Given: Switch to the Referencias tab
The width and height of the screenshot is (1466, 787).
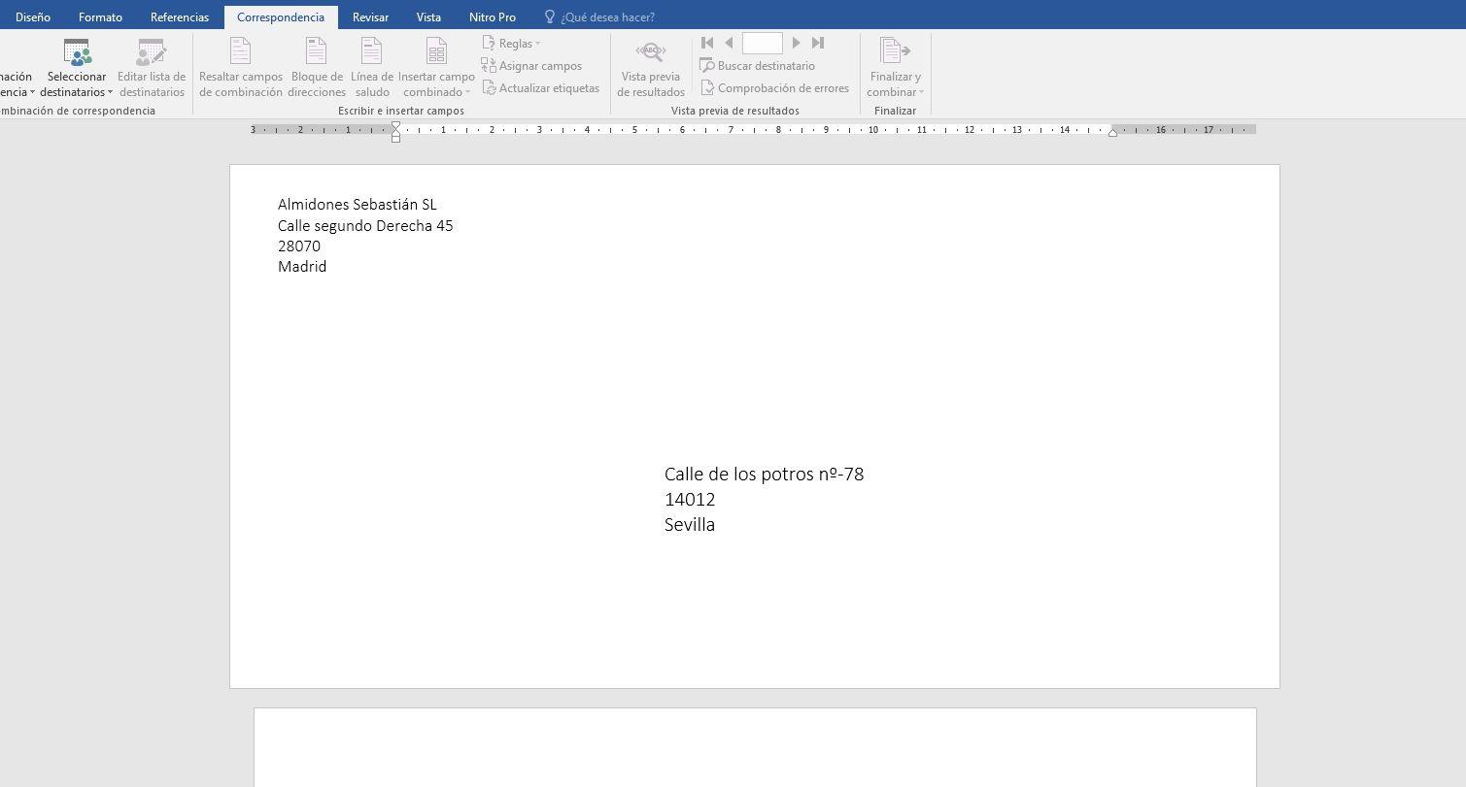Looking at the screenshot, I should coord(180,17).
